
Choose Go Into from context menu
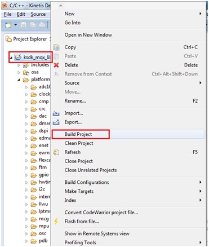coord(128,23)
